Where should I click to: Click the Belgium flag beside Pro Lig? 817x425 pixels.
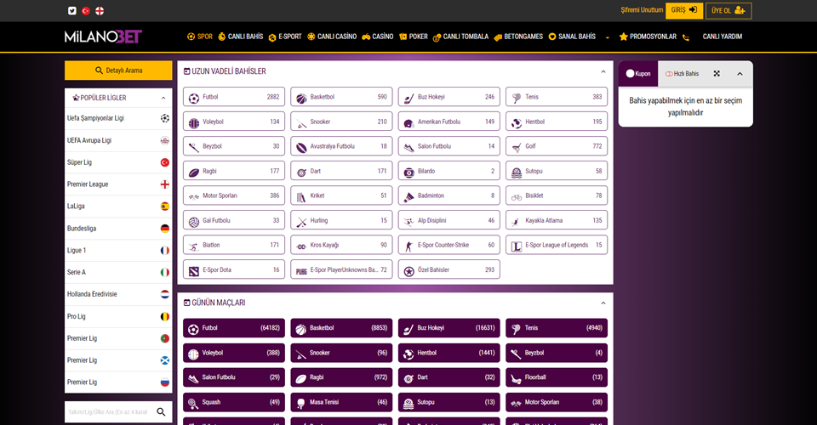click(x=164, y=316)
